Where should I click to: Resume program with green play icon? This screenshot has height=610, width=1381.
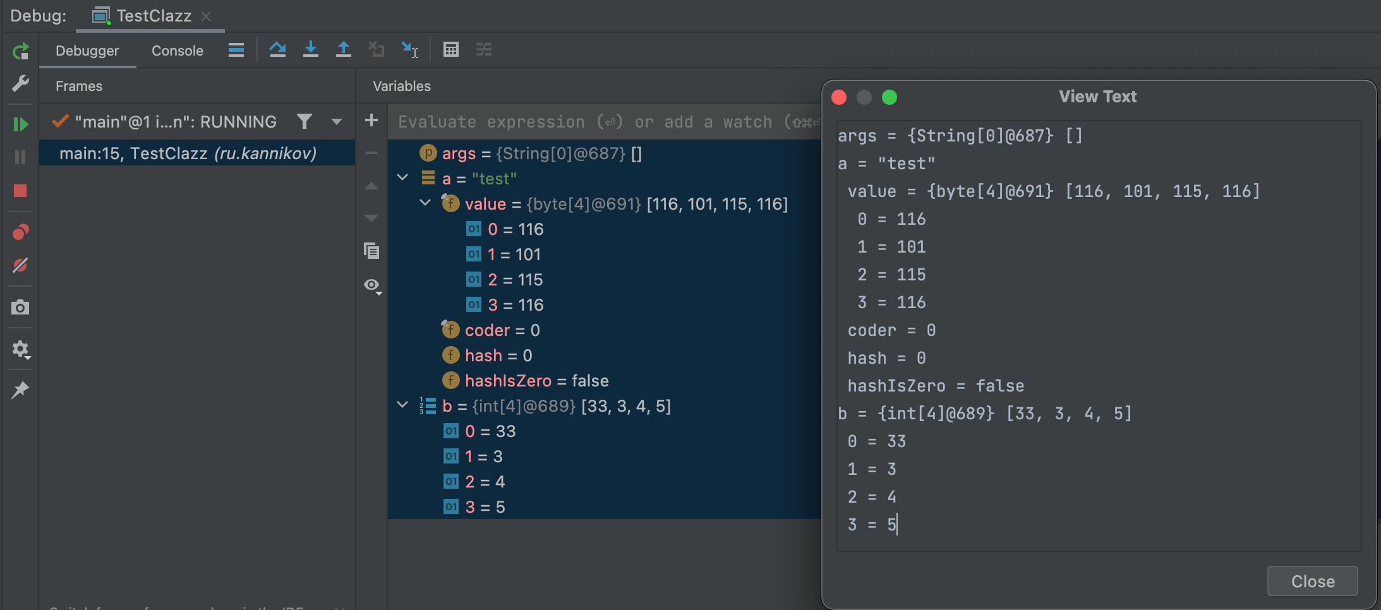coord(20,124)
